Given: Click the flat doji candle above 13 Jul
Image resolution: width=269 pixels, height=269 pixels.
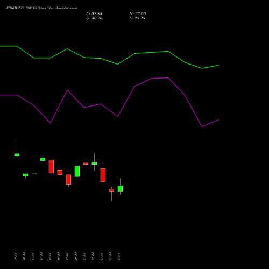Looking at the screenshot, I should click(x=34, y=174).
